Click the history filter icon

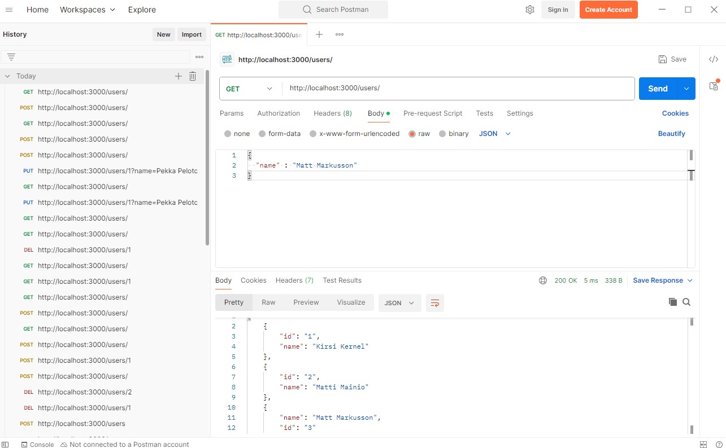point(11,57)
